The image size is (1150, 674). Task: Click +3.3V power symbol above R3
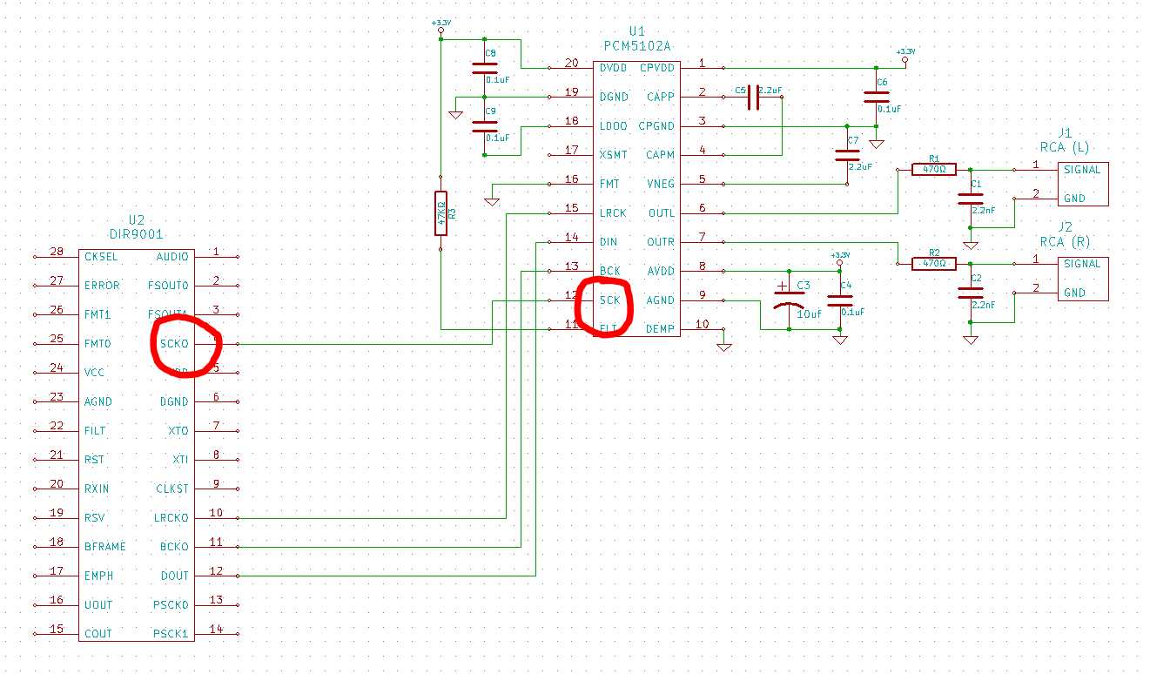coord(440,28)
